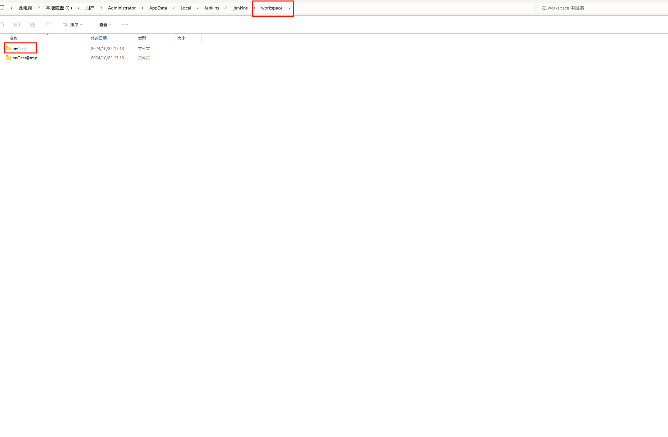Viewport: 668px width, 437px height.
Task: Expand the chevron before 此电脑
Action: pyautogui.click(x=11, y=8)
